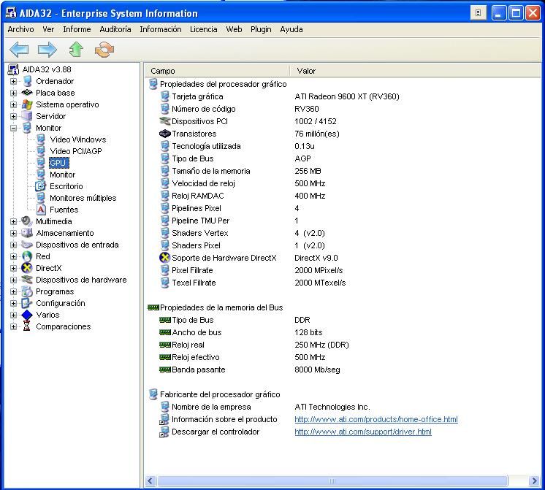Open the Ver menu

tap(48, 29)
